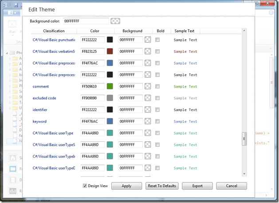Click Save icon in background window toolbar
The image size is (279, 203).
tap(16, 5)
